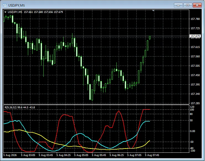The height and width of the screenshot is (161, 205).
Task: Click the 157.285 price scale label
Action: pos(195,103)
